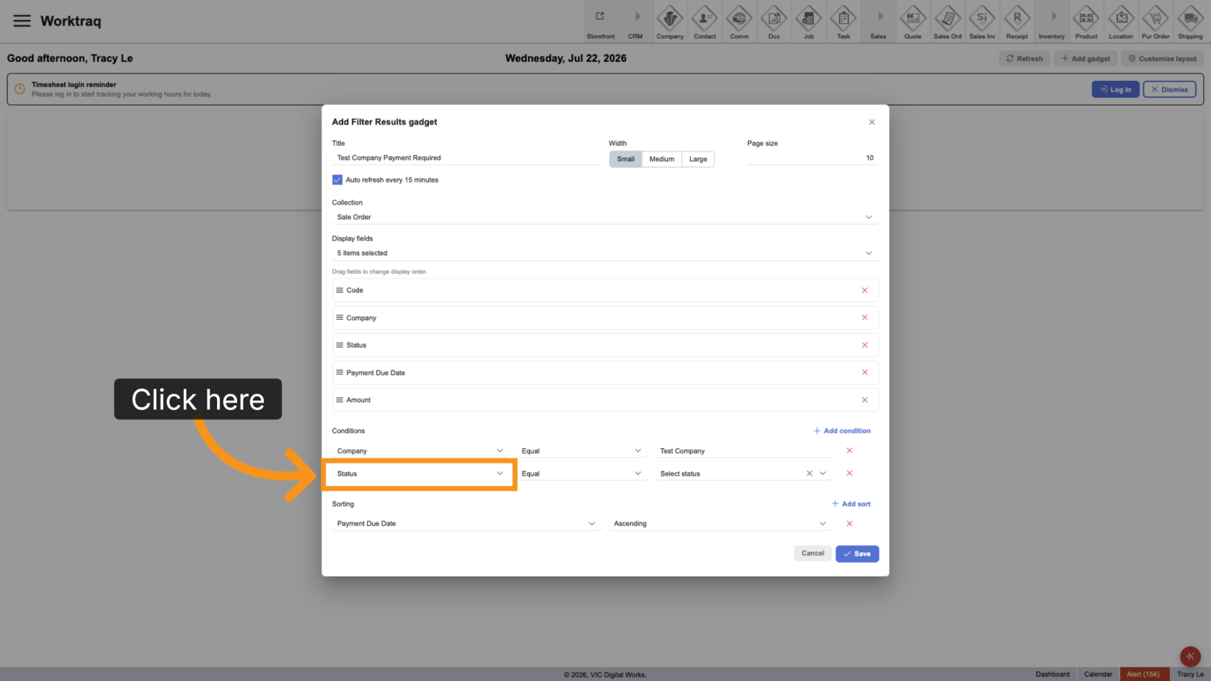Remove the Payment Due Date display field

(x=864, y=373)
